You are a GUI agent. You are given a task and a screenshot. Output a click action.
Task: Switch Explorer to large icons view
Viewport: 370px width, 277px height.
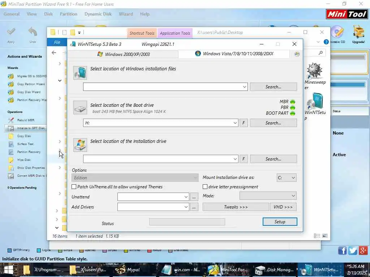coord(325,236)
